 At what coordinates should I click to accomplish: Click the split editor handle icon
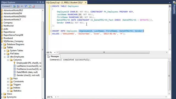click(170, 6)
